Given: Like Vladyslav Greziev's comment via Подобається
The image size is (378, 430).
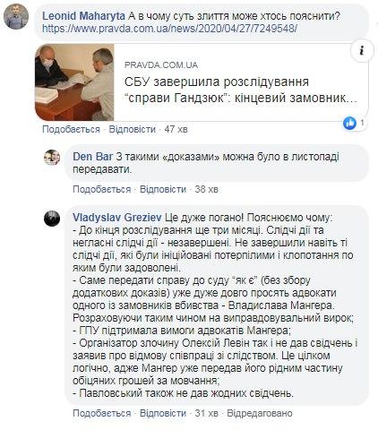Looking at the screenshot, I should click(102, 413).
